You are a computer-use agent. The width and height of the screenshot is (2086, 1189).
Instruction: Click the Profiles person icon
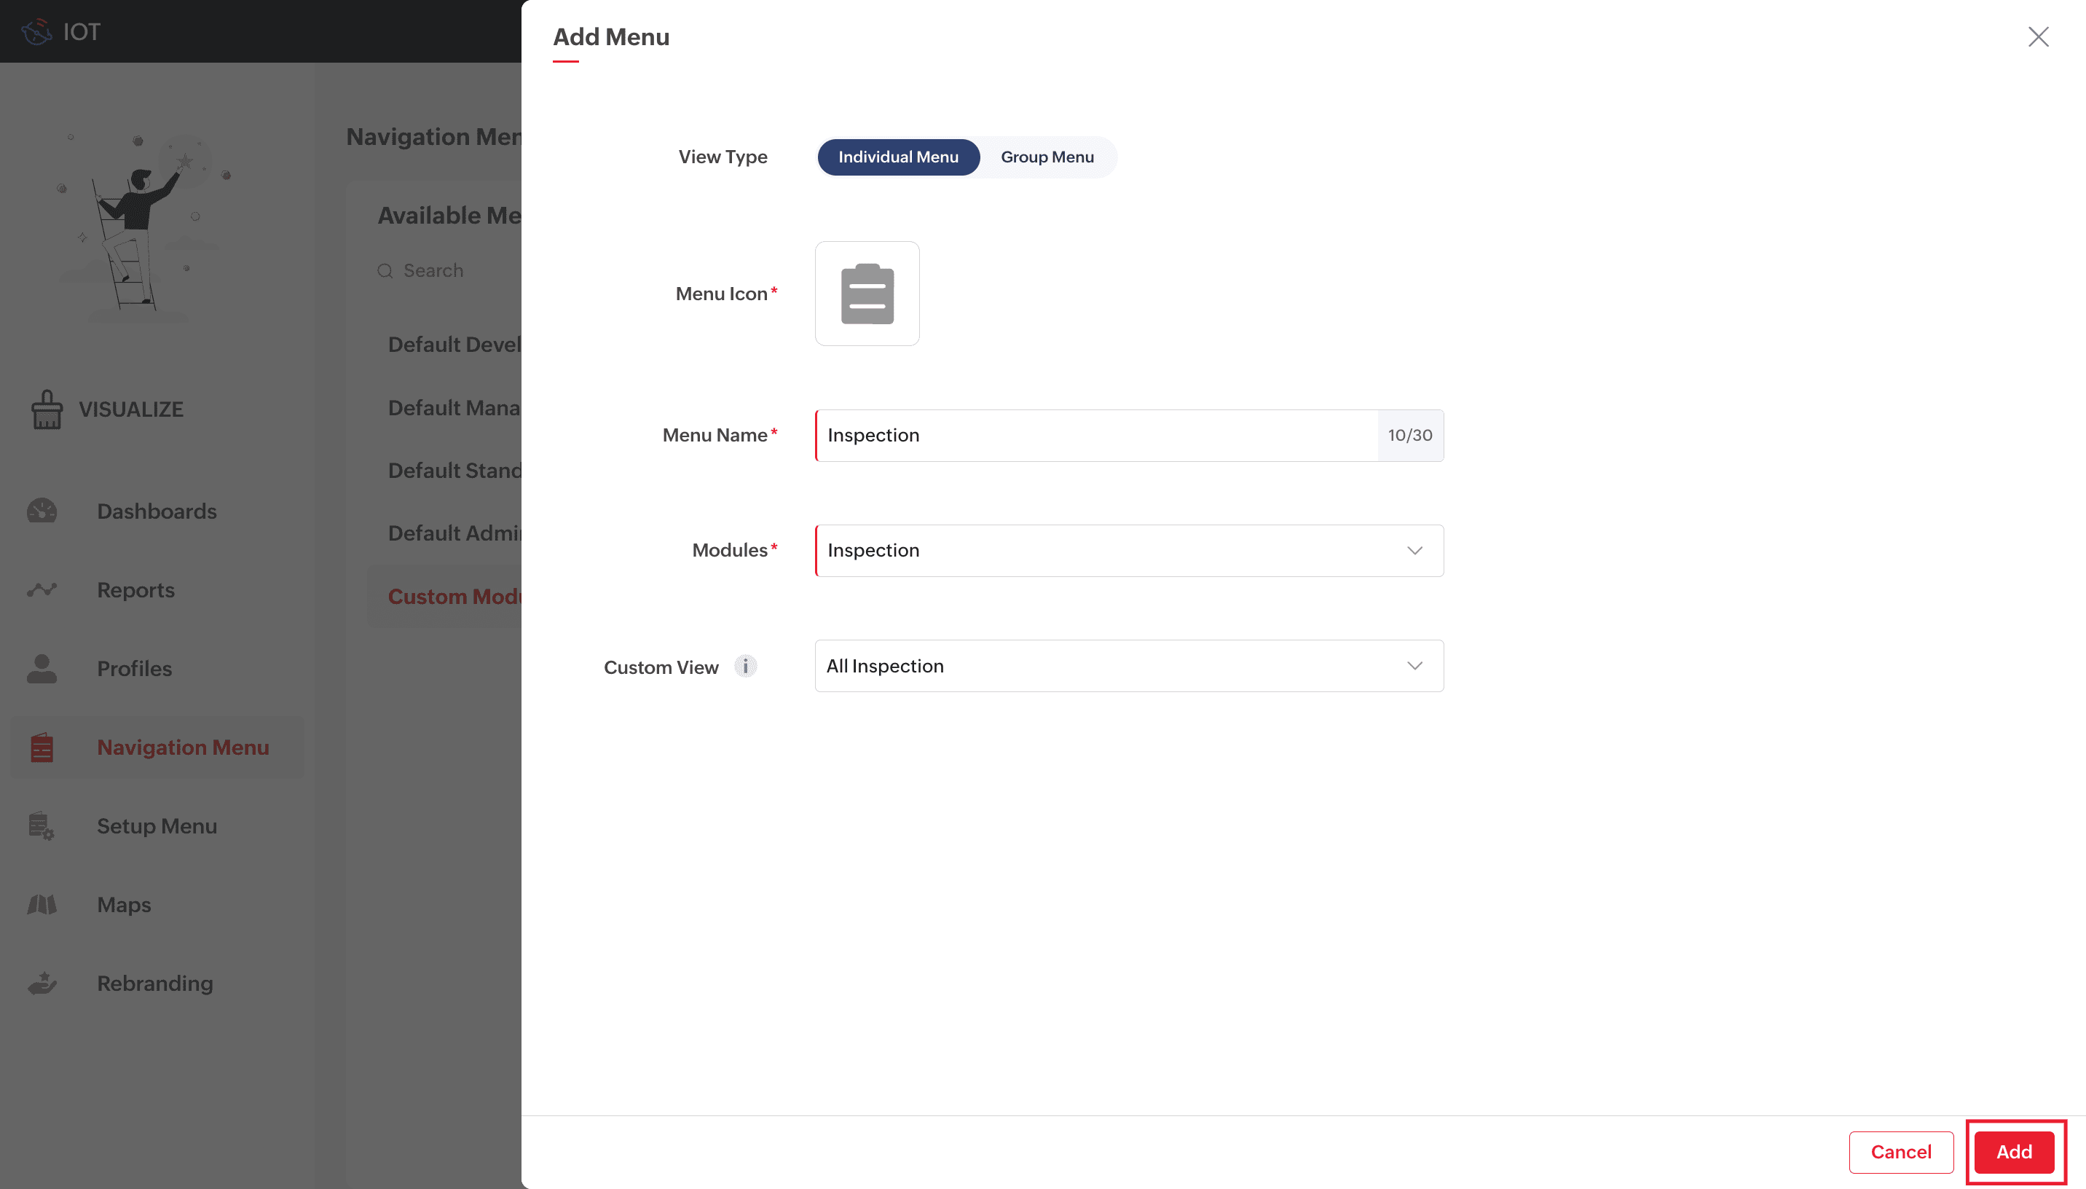[x=42, y=668]
